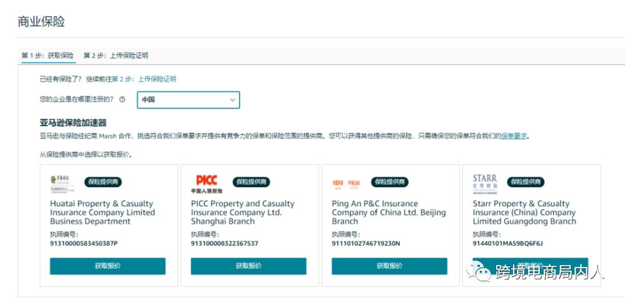Click the 商业保险 page title
Image resolution: width=625 pixels, height=300 pixels.
[41, 21]
